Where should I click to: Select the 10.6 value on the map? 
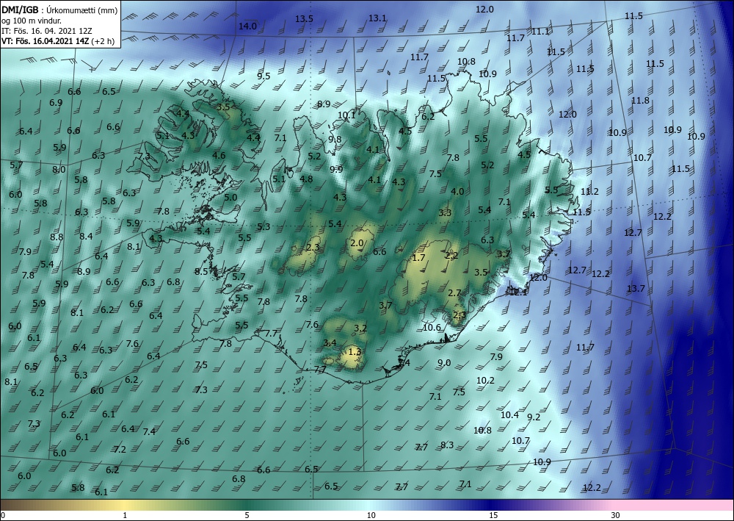[432, 327]
